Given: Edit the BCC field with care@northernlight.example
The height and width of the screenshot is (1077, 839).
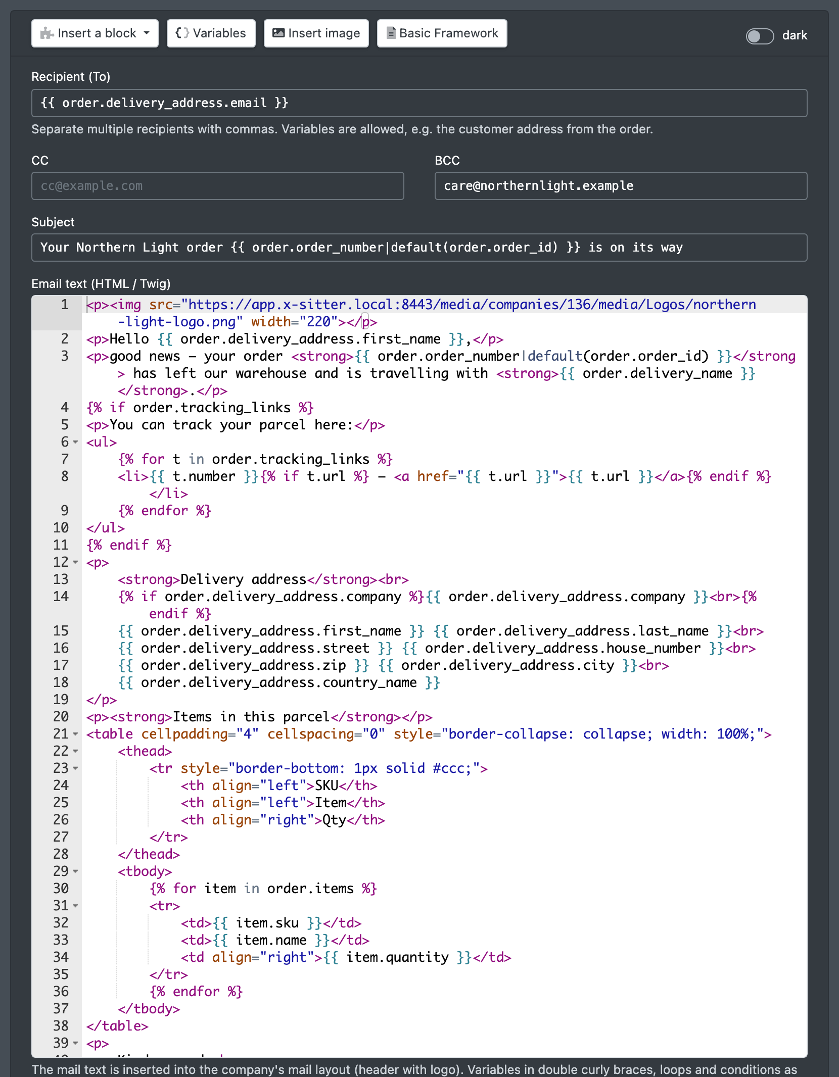Looking at the screenshot, I should click(621, 186).
